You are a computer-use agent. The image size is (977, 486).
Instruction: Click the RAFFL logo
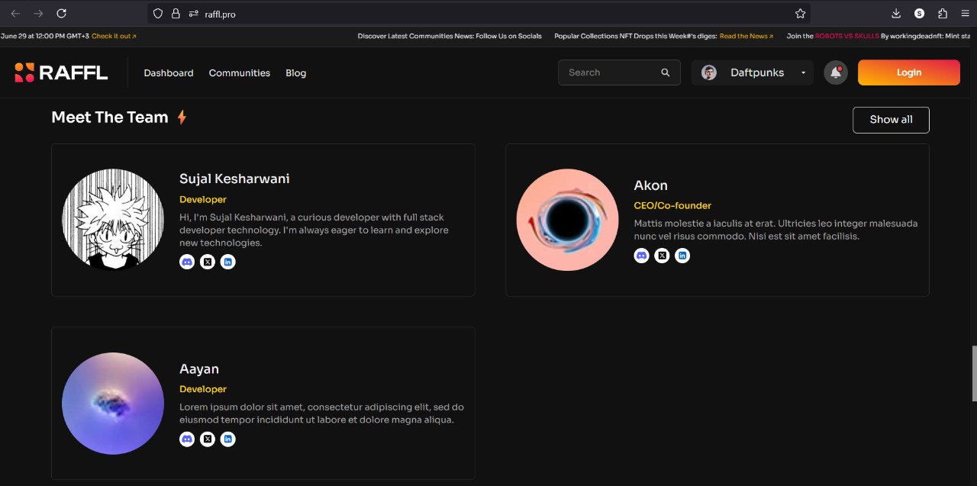pos(61,72)
